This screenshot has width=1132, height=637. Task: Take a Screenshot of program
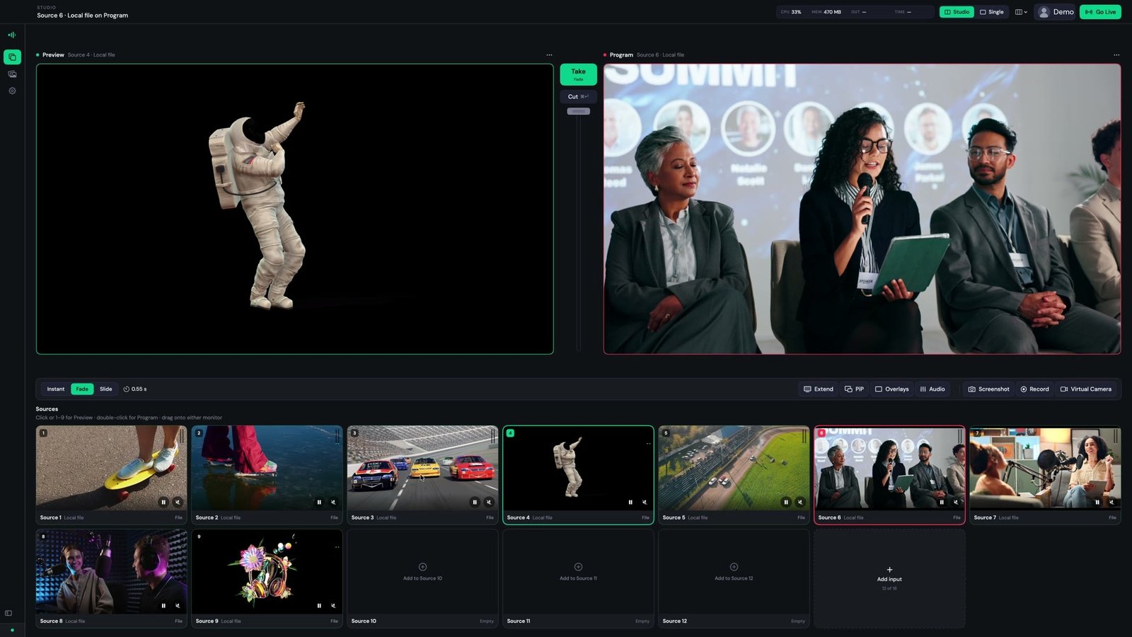coord(988,389)
